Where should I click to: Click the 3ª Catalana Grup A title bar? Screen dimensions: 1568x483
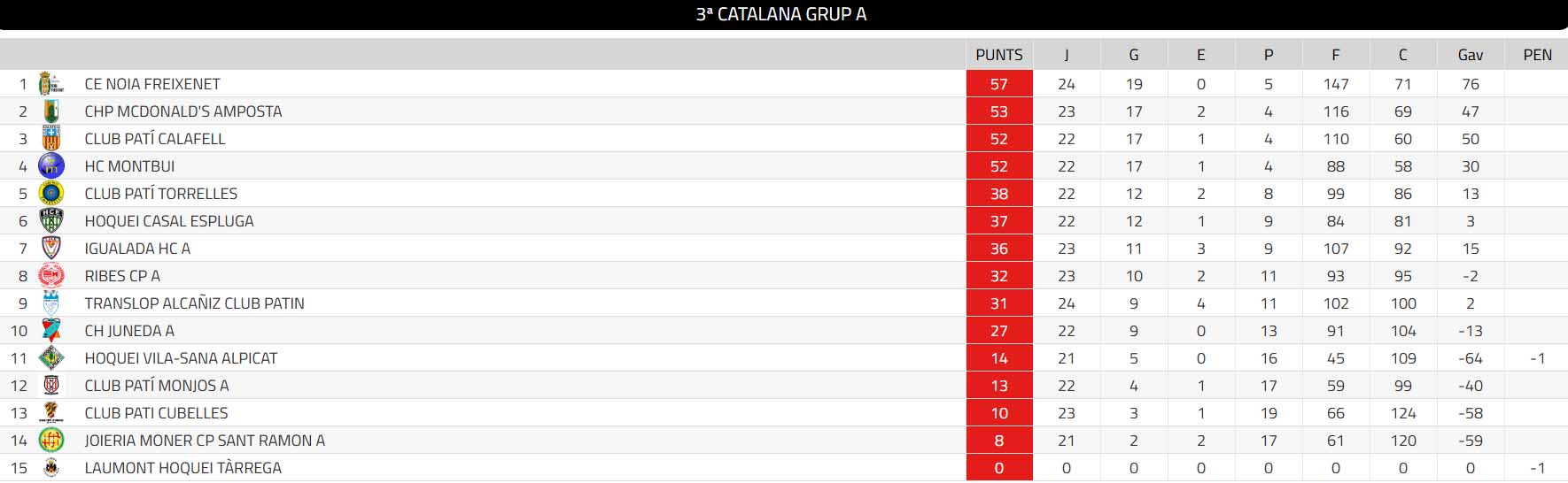tap(781, 14)
